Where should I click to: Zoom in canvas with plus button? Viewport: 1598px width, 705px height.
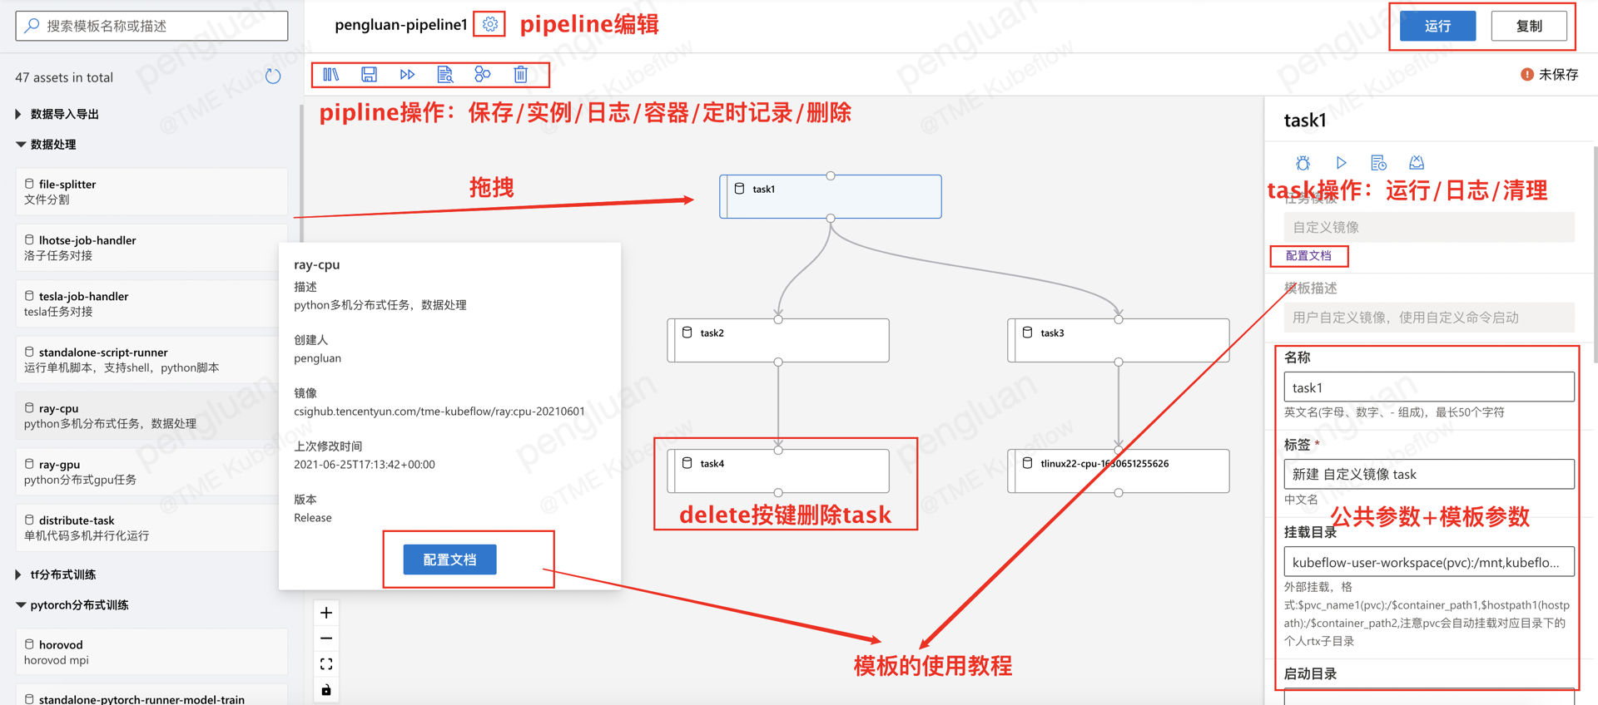[326, 613]
